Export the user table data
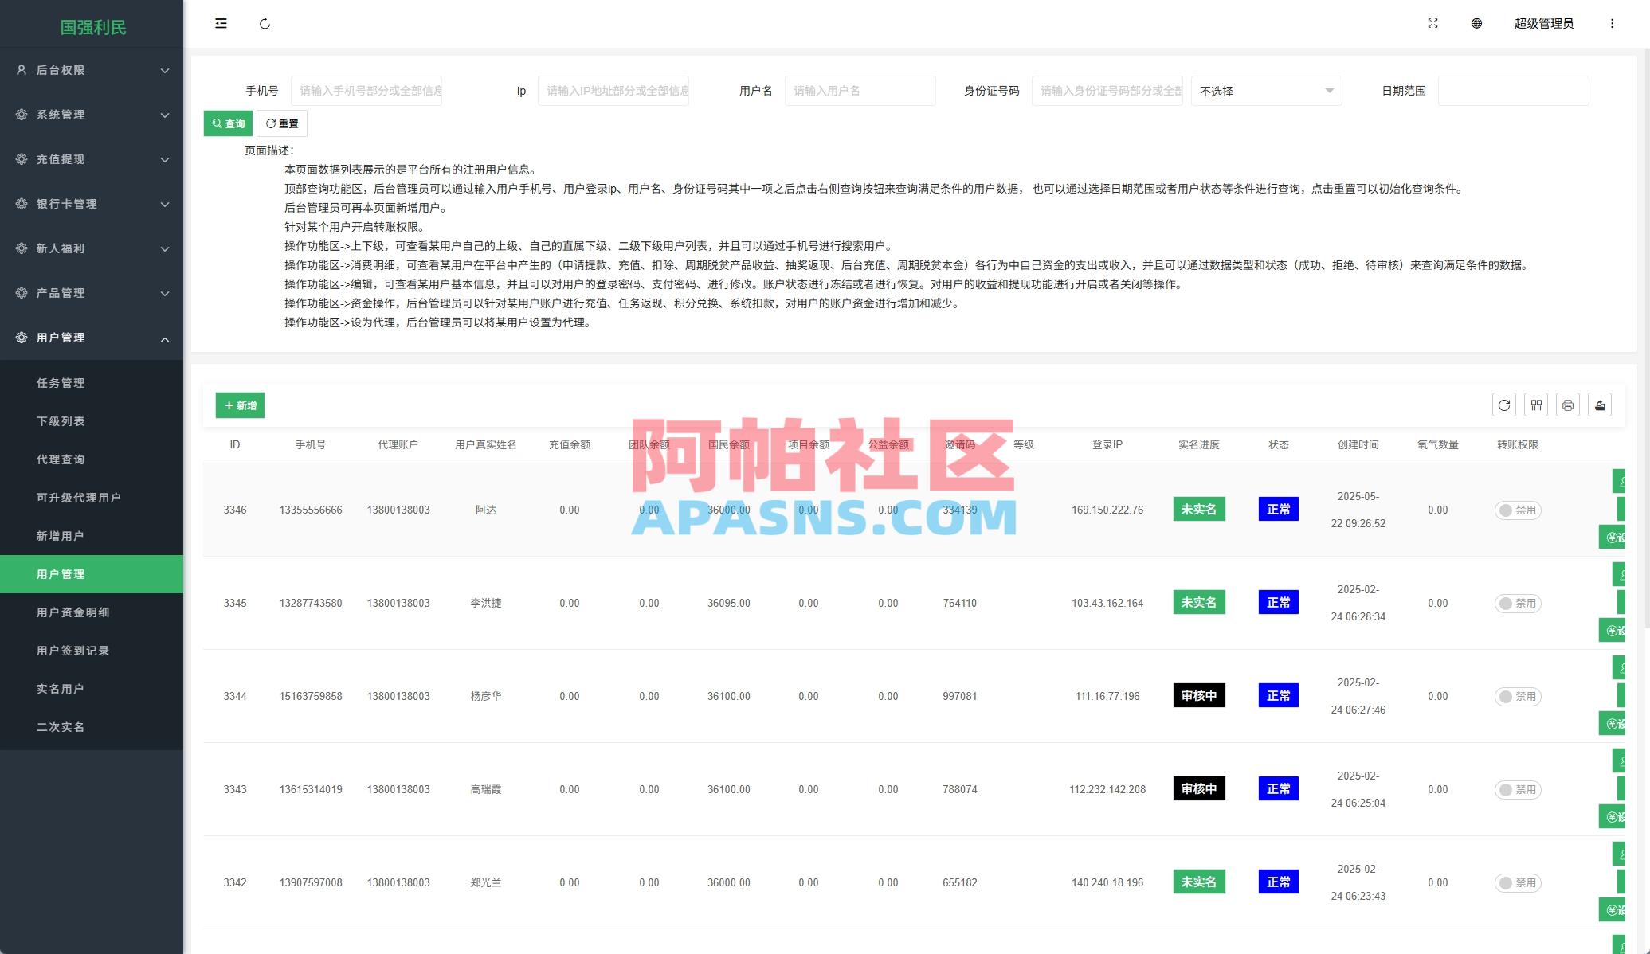Screen dimensions: 1650x954 click(1600, 405)
